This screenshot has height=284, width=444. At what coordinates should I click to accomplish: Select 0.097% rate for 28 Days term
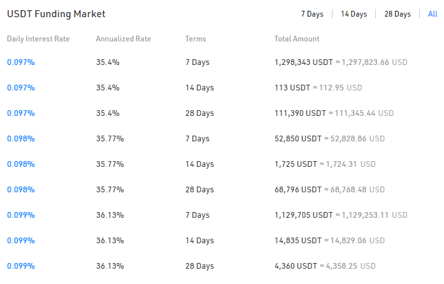[21, 113]
